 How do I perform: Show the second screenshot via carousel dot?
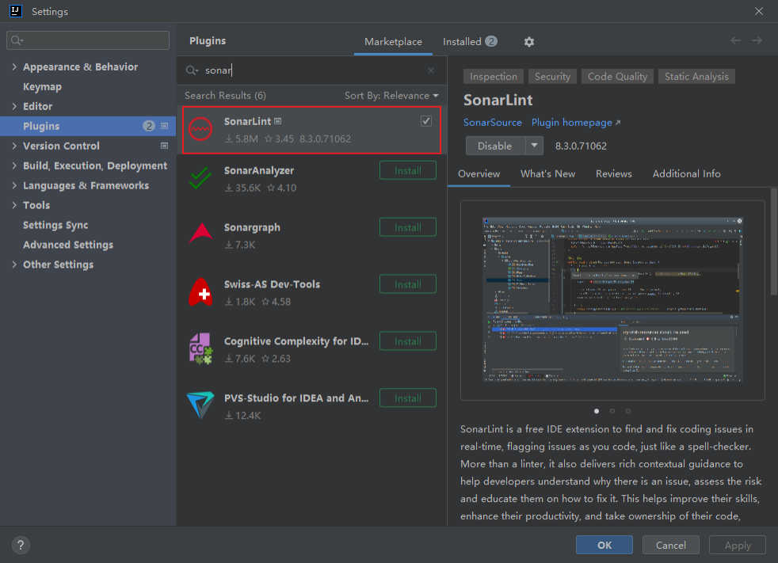click(x=612, y=411)
